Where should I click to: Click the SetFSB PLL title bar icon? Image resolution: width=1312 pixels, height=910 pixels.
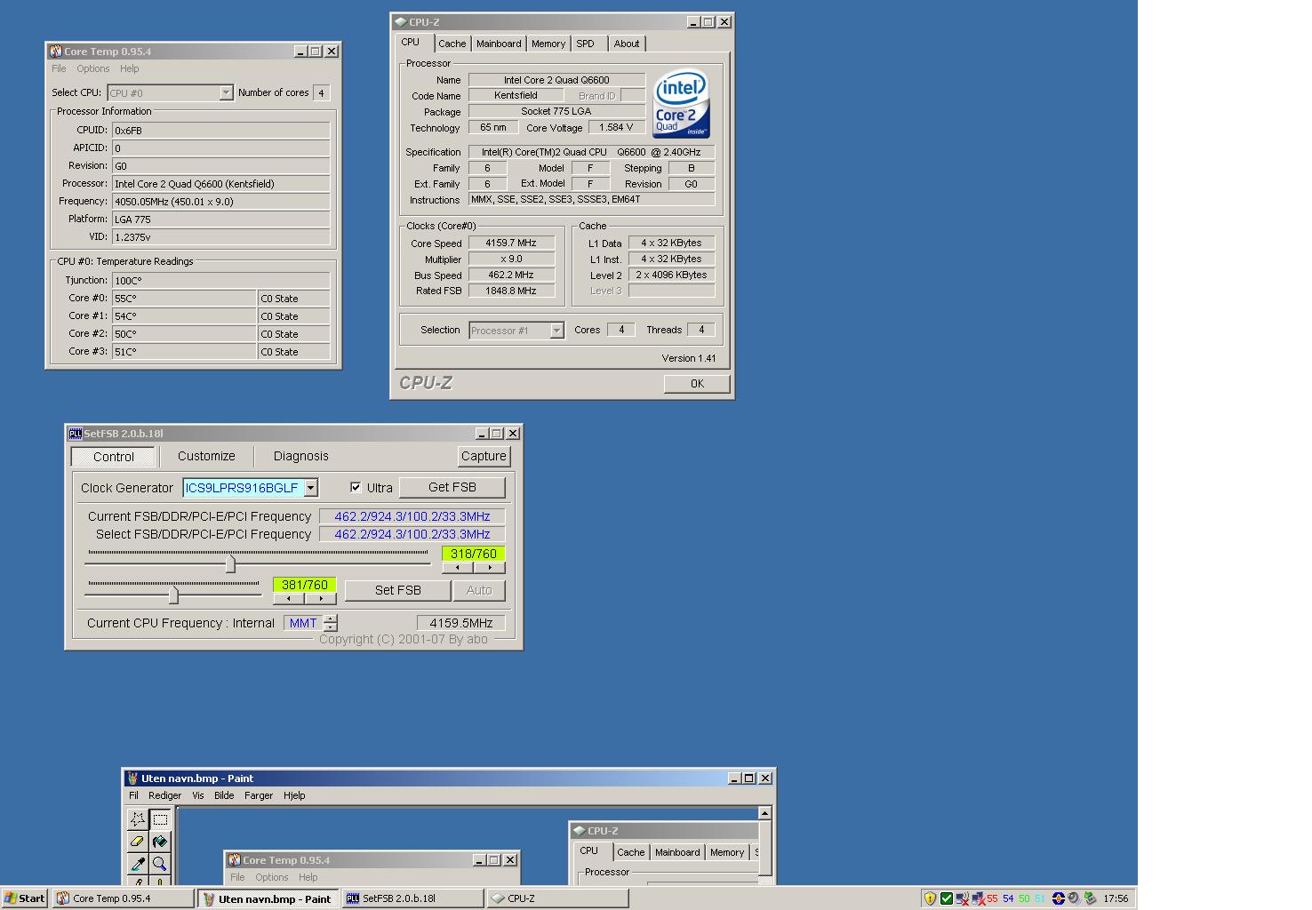point(76,434)
